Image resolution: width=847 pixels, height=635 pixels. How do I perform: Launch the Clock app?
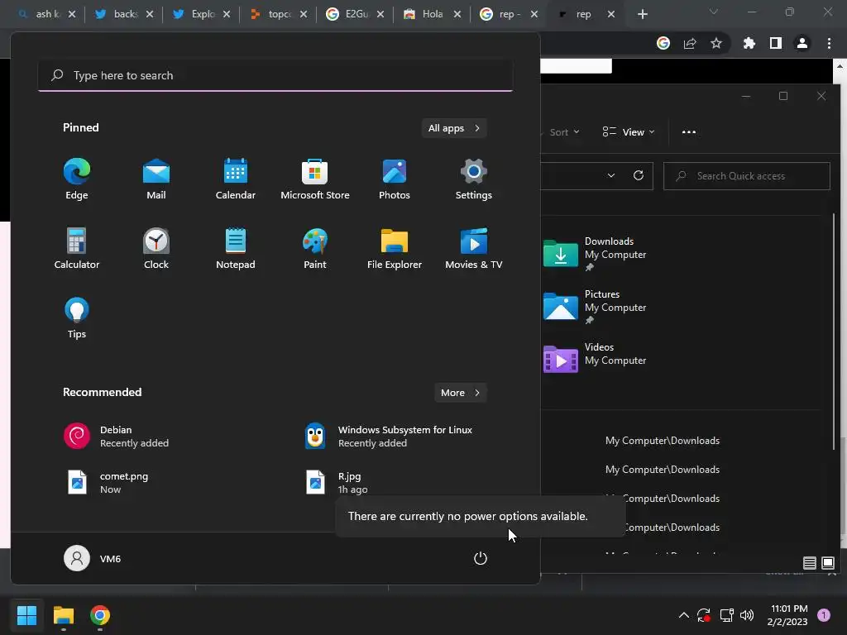pyautogui.click(x=156, y=249)
